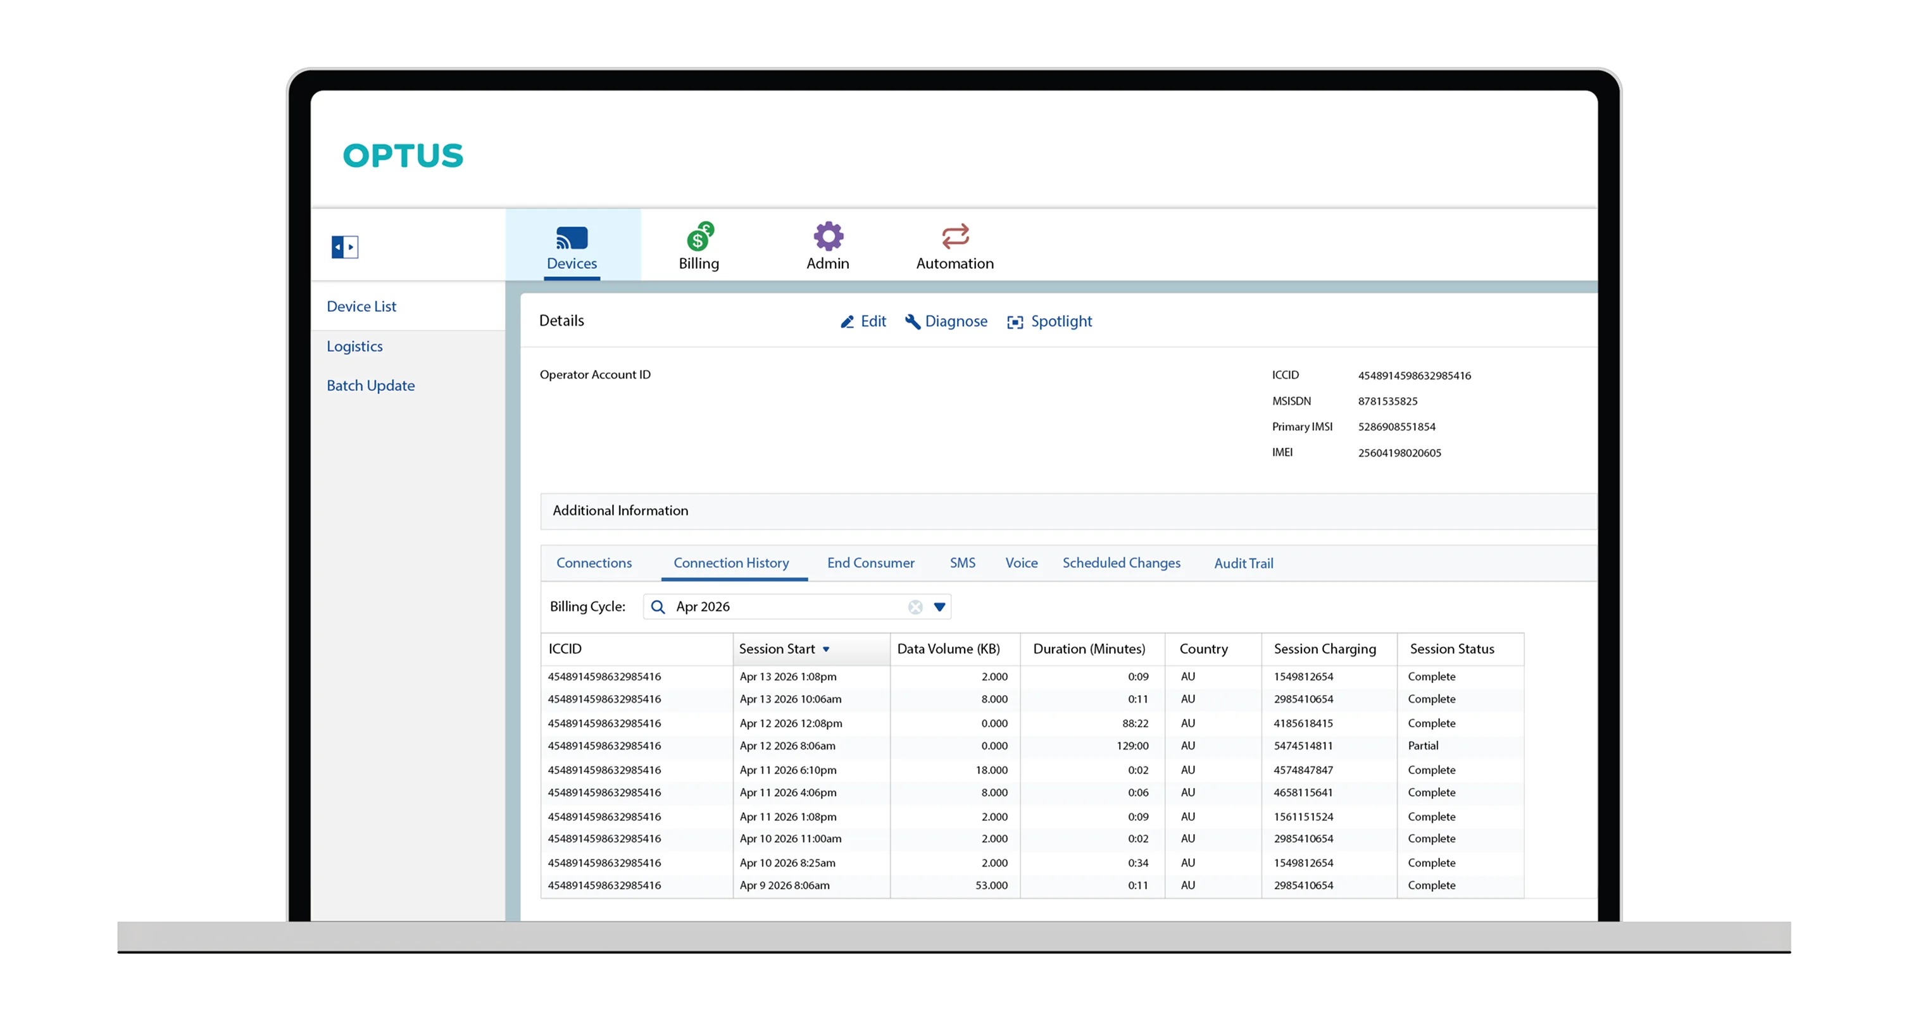This screenshot has width=1909, height=1010.
Task: Select the ICCID value 4548914598632985416 in details
Action: click(1414, 376)
